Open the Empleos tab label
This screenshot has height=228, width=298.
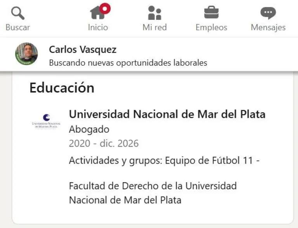coord(211,28)
